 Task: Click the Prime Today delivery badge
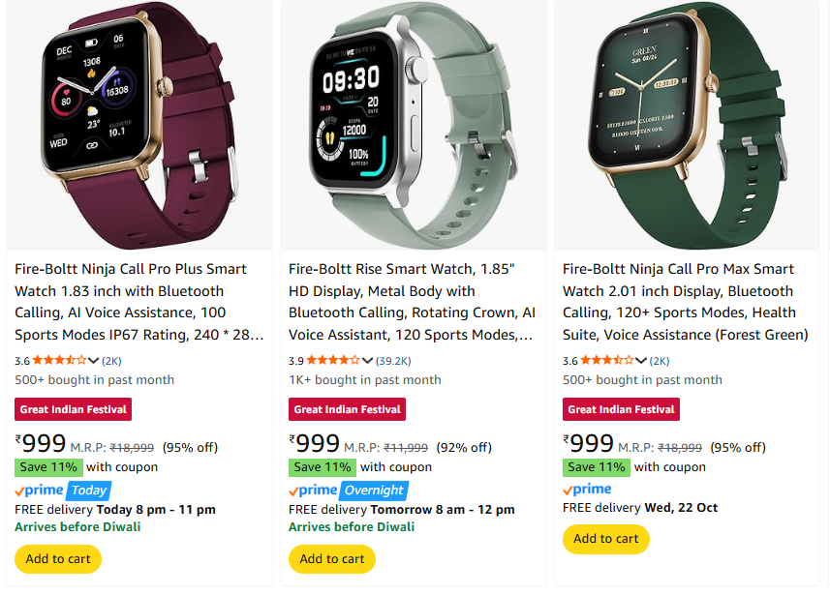tap(63, 491)
